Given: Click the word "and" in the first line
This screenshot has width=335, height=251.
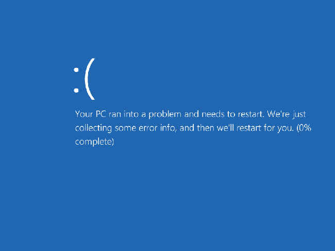Looking at the screenshot, I should pos(191,114).
